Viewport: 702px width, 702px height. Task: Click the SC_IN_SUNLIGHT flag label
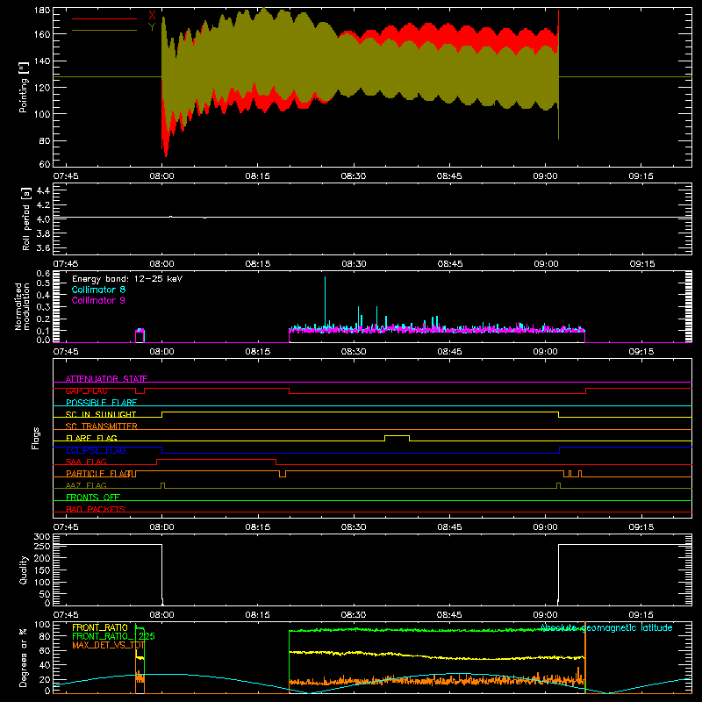pos(101,414)
